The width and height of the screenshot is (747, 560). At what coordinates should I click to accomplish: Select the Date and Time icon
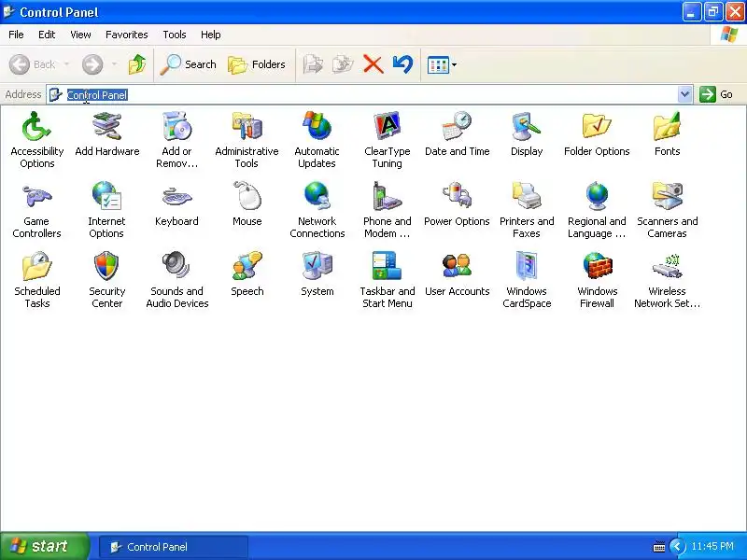(x=457, y=127)
